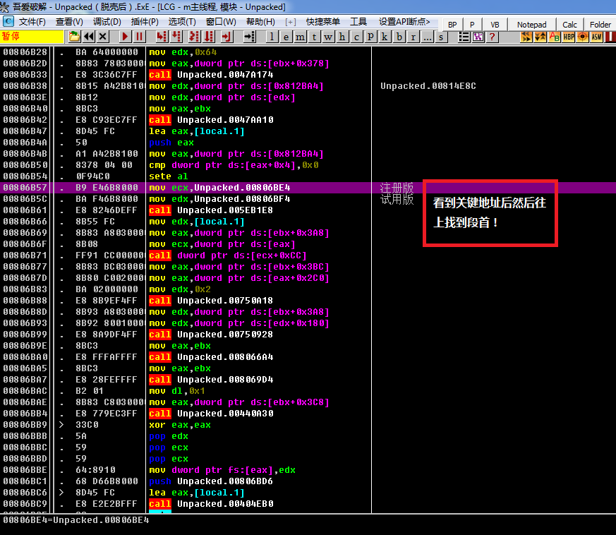Viewport: 616px width, 535px height.
Task: Show Log window via the 'l' button
Action: click(x=272, y=37)
